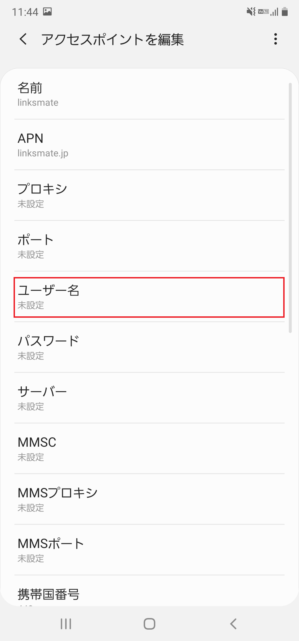Open the MMSC setting
Image resolution: width=299 pixels, height=641 pixels.
tap(149, 449)
